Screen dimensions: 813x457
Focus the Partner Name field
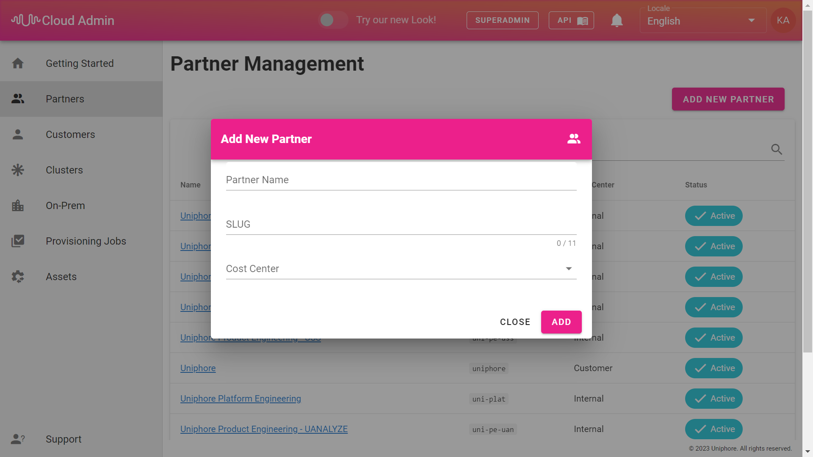(x=401, y=180)
